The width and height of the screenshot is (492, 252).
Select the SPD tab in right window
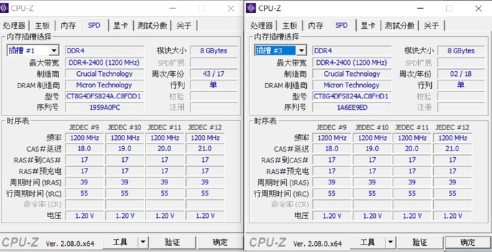tap(342, 25)
